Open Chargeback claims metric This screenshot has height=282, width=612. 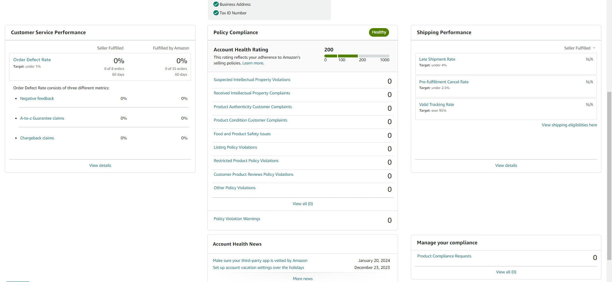[37, 138]
